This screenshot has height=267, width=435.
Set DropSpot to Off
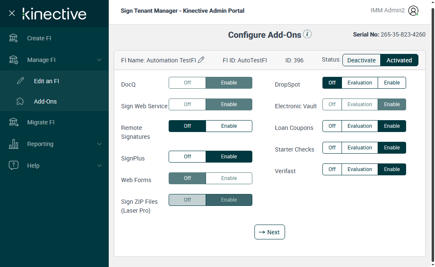[332, 83]
